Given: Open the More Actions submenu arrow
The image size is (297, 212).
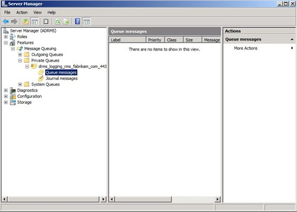Looking at the screenshot, I should [x=292, y=48].
